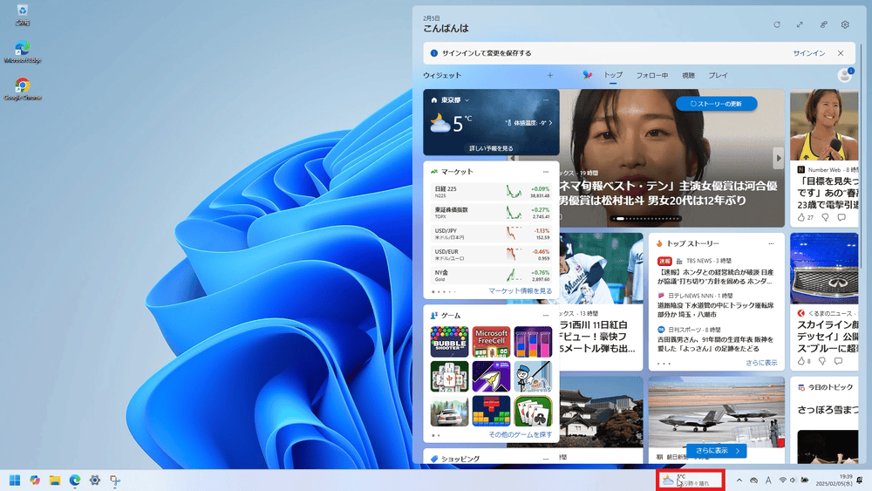
Task: Click the さらに表示 button
Action: (716, 451)
